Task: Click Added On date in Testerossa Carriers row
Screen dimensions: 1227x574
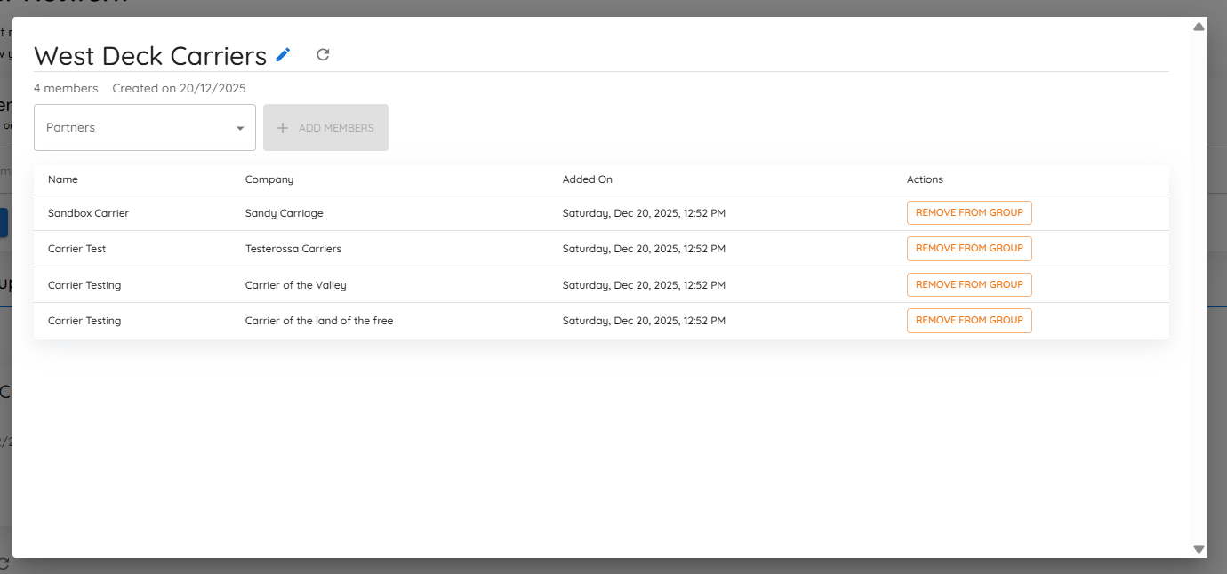Action: tap(644, 249)
